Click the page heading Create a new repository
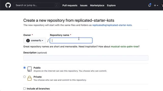163x91 pixels. (x=69, y=20)
